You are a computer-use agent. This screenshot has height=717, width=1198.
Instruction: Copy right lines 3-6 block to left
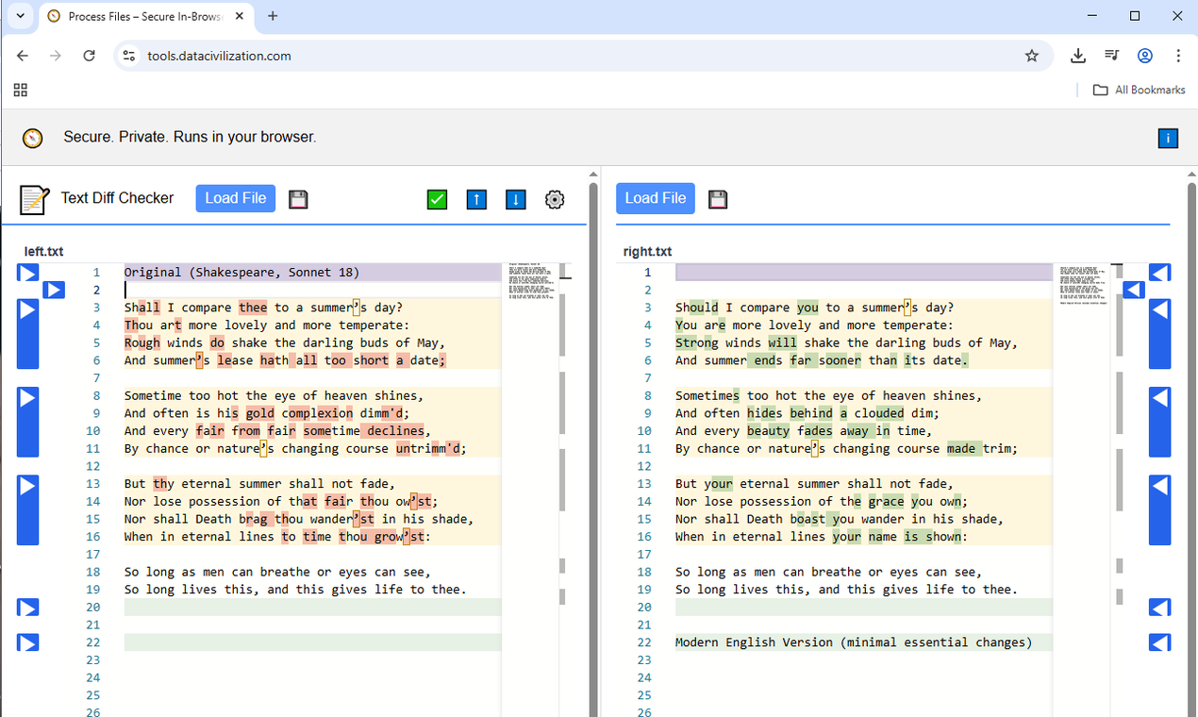click(1159, 334)
